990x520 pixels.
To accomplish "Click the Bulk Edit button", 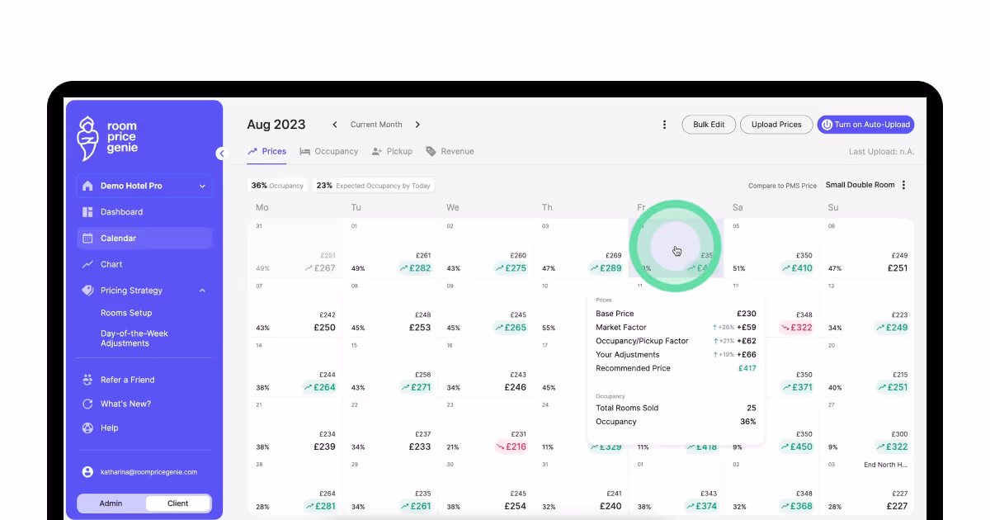I will pyautogui.click(x=709, y=125).
